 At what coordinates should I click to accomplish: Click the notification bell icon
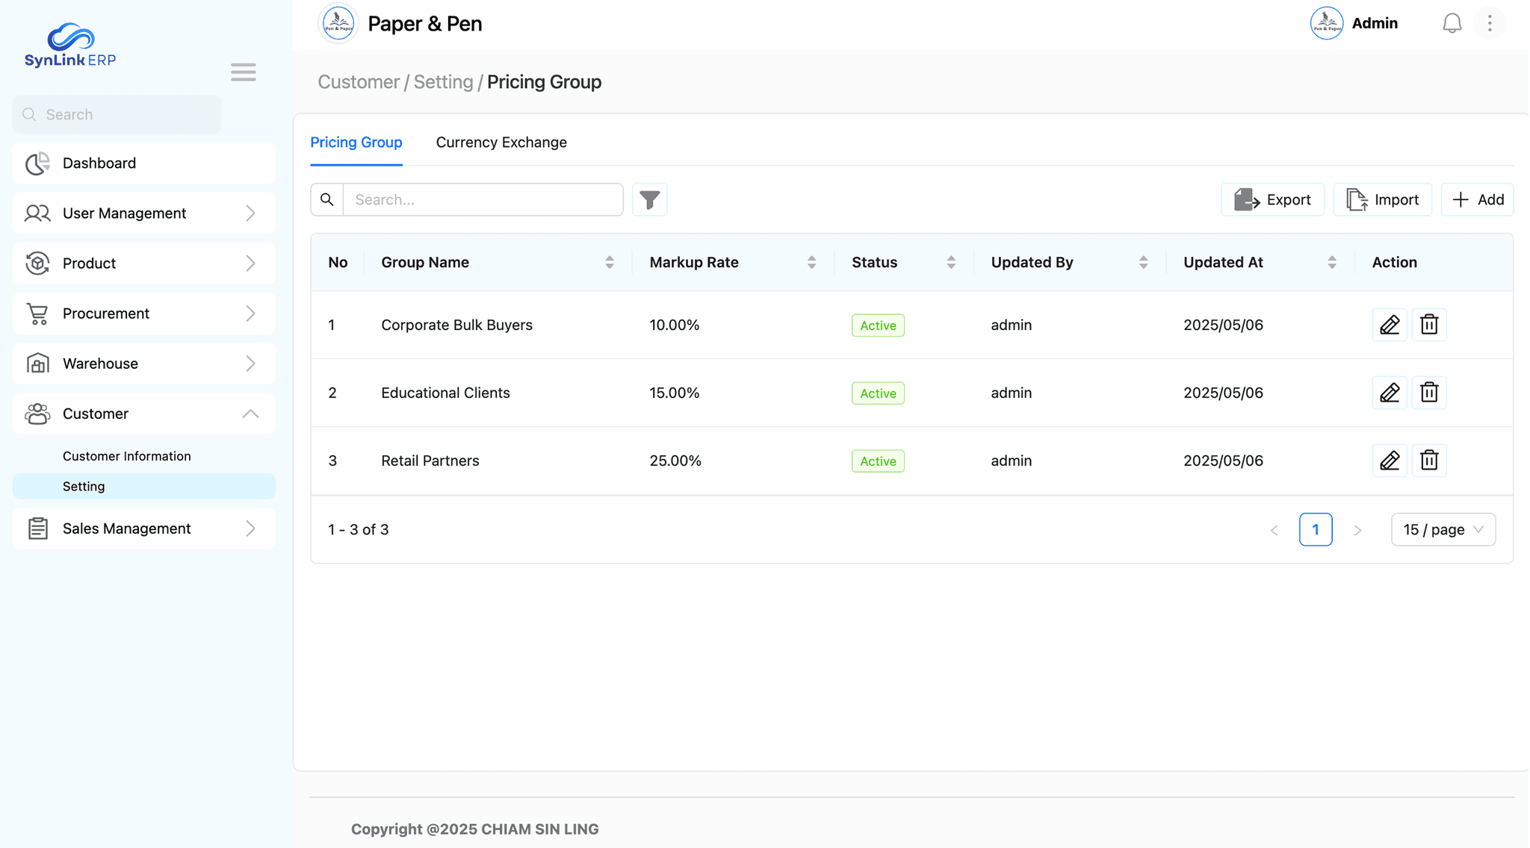coord(1452,24)
